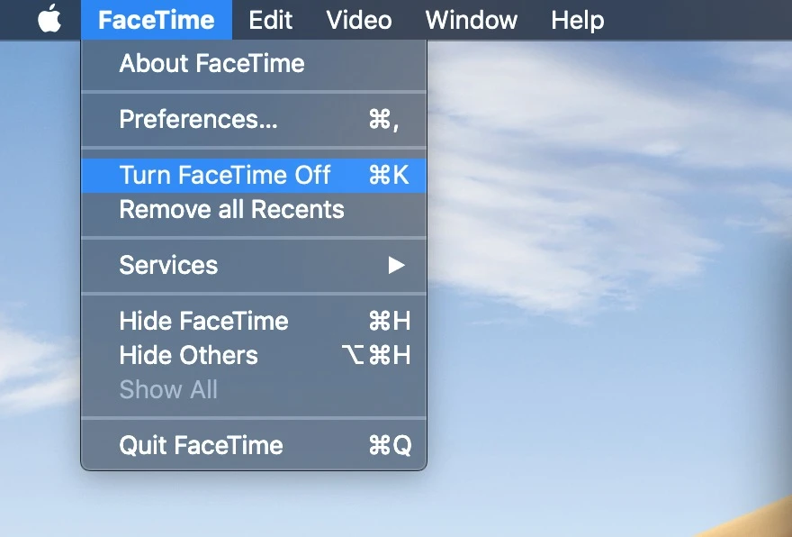Click the FaceTime menu bar title

click(x=156, y=20)
